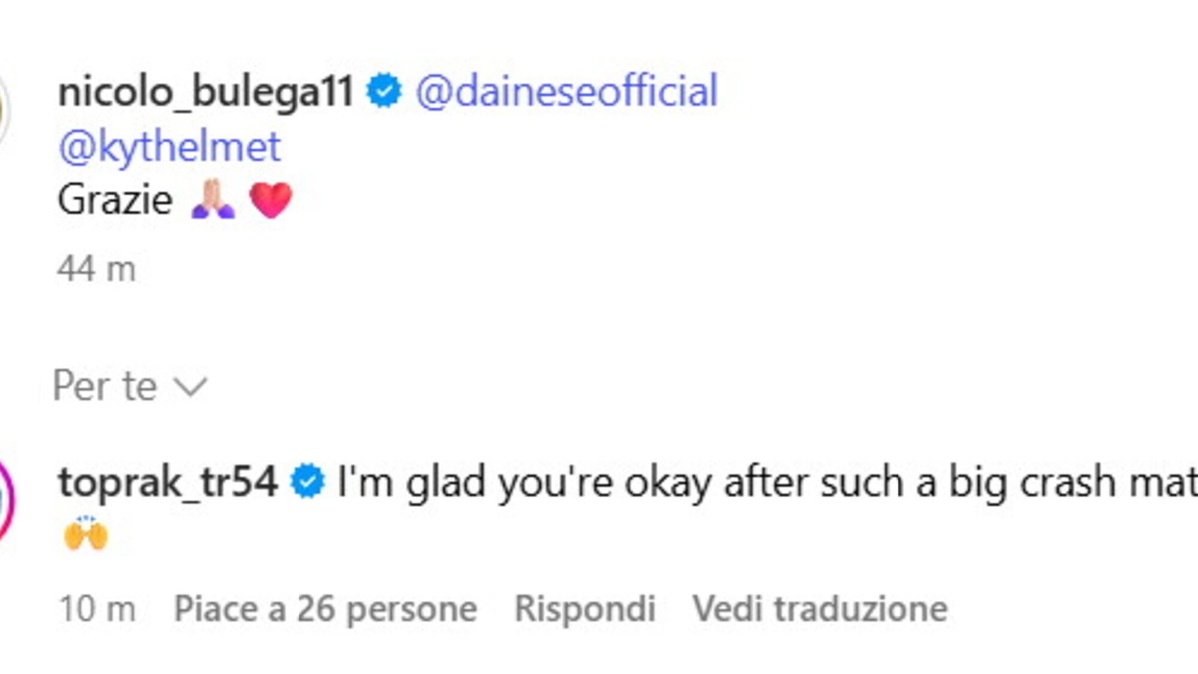Expand the chevron next to Per te
Image resolution: width=1198 pixels, height=674 pixels.
click(189, 386)
